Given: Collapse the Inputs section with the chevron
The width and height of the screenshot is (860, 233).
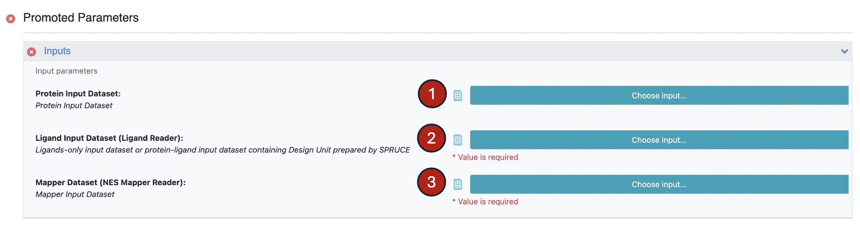Looking at the screenshot, I should click(x=844, y=51).
